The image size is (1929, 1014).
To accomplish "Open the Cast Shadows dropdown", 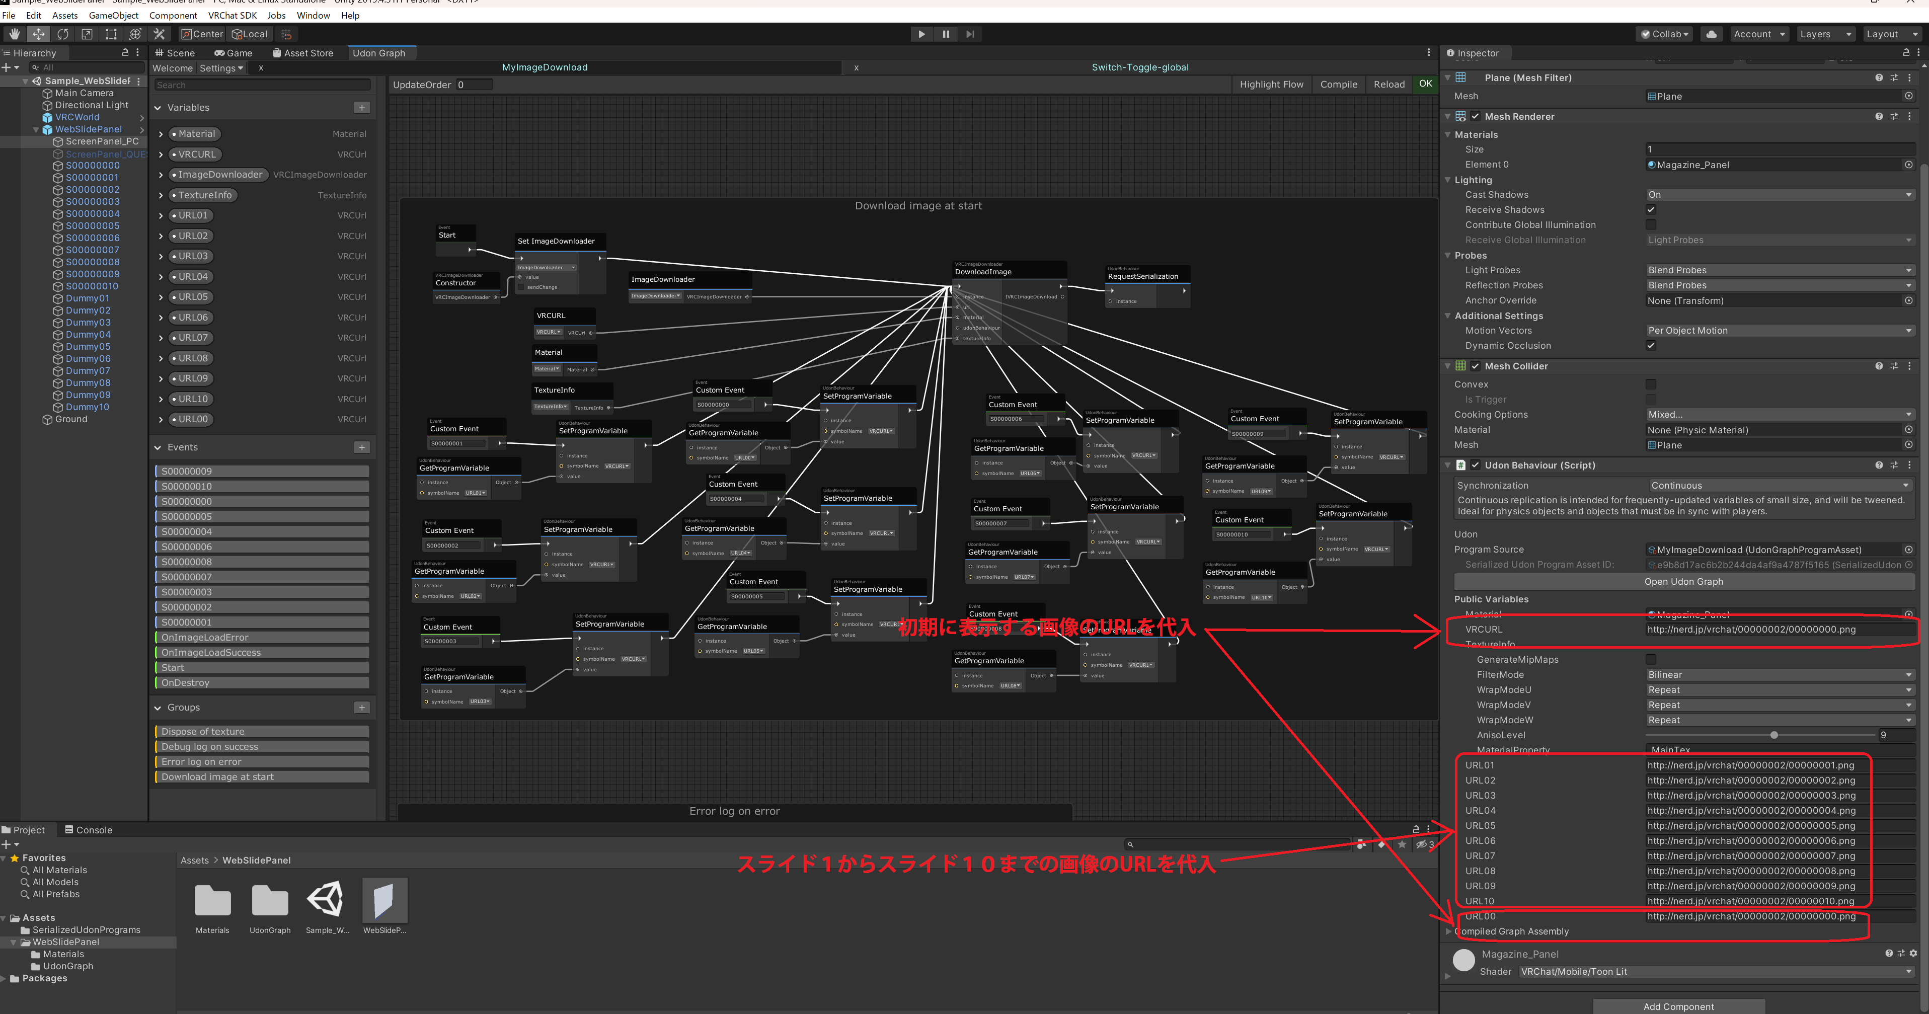I will point(1779,195).
